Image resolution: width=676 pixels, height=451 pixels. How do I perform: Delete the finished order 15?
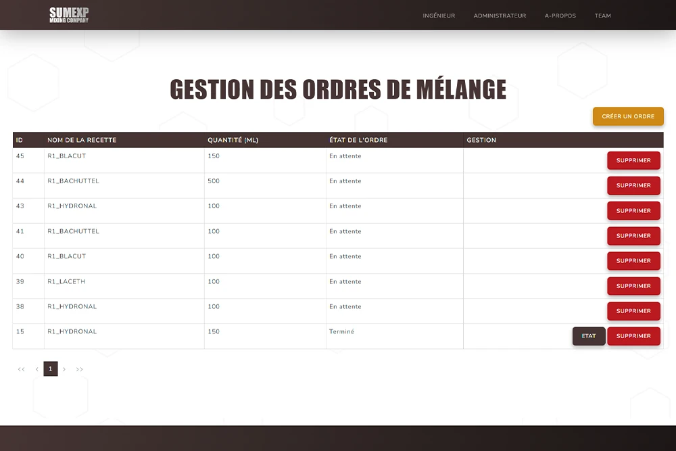pyautogui.click(x=633, y=336)
